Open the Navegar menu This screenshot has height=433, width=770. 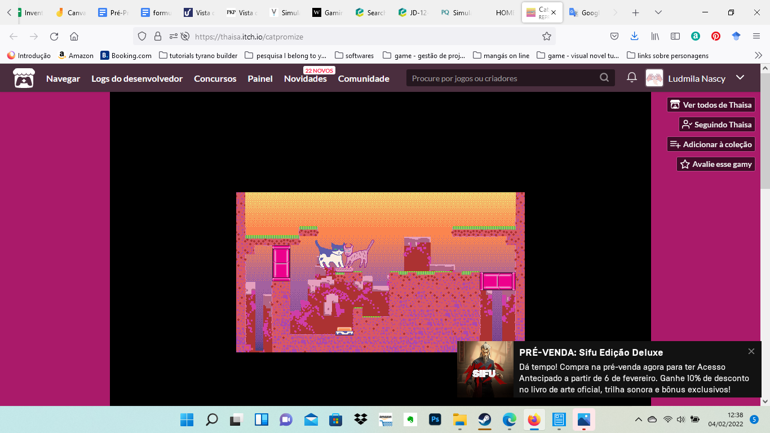click(x=63, y=78)
